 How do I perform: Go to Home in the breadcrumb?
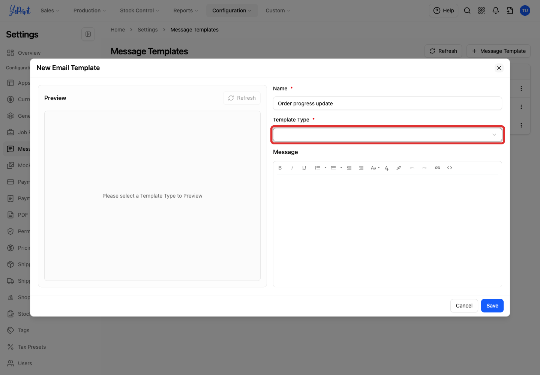[x=118, y=30]
